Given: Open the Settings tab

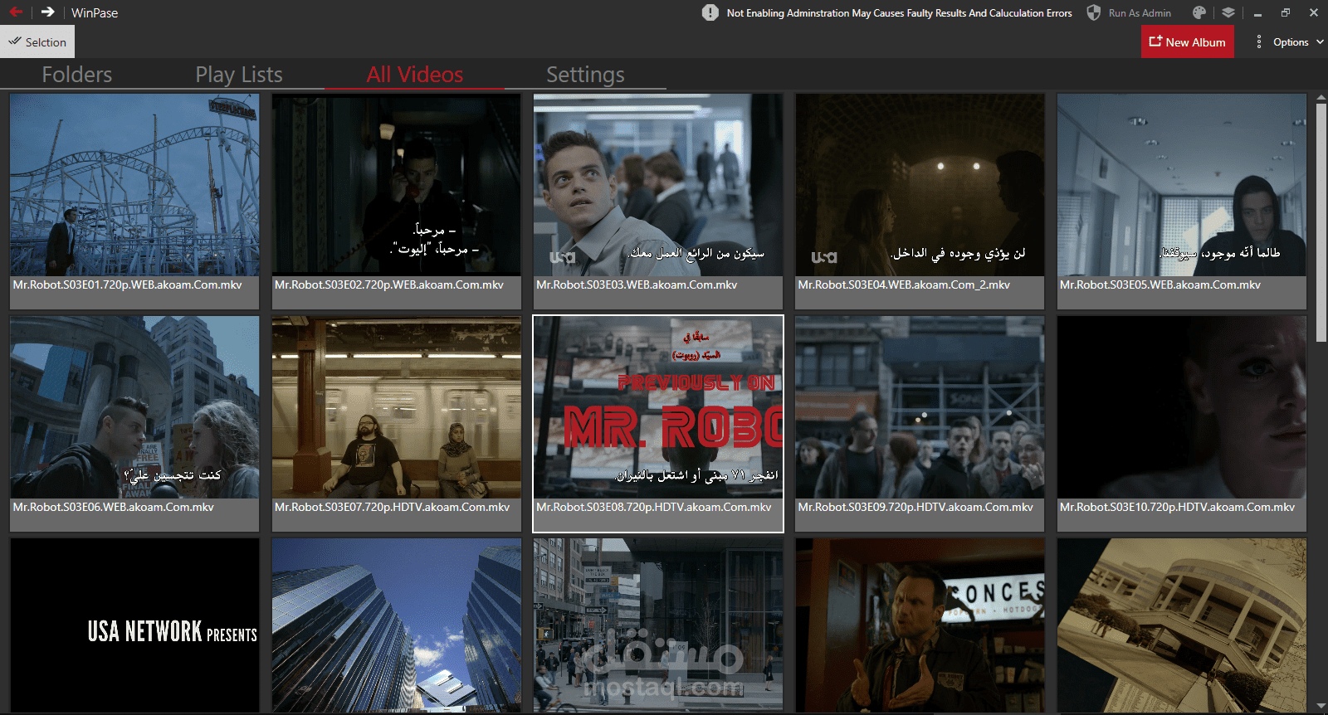Looking at the screenshot, I should tap(585, 75).
